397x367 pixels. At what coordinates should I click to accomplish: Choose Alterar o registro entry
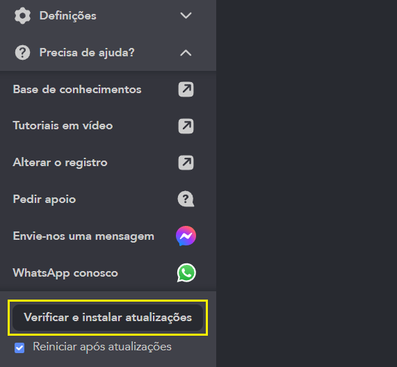tap(60, 163)
